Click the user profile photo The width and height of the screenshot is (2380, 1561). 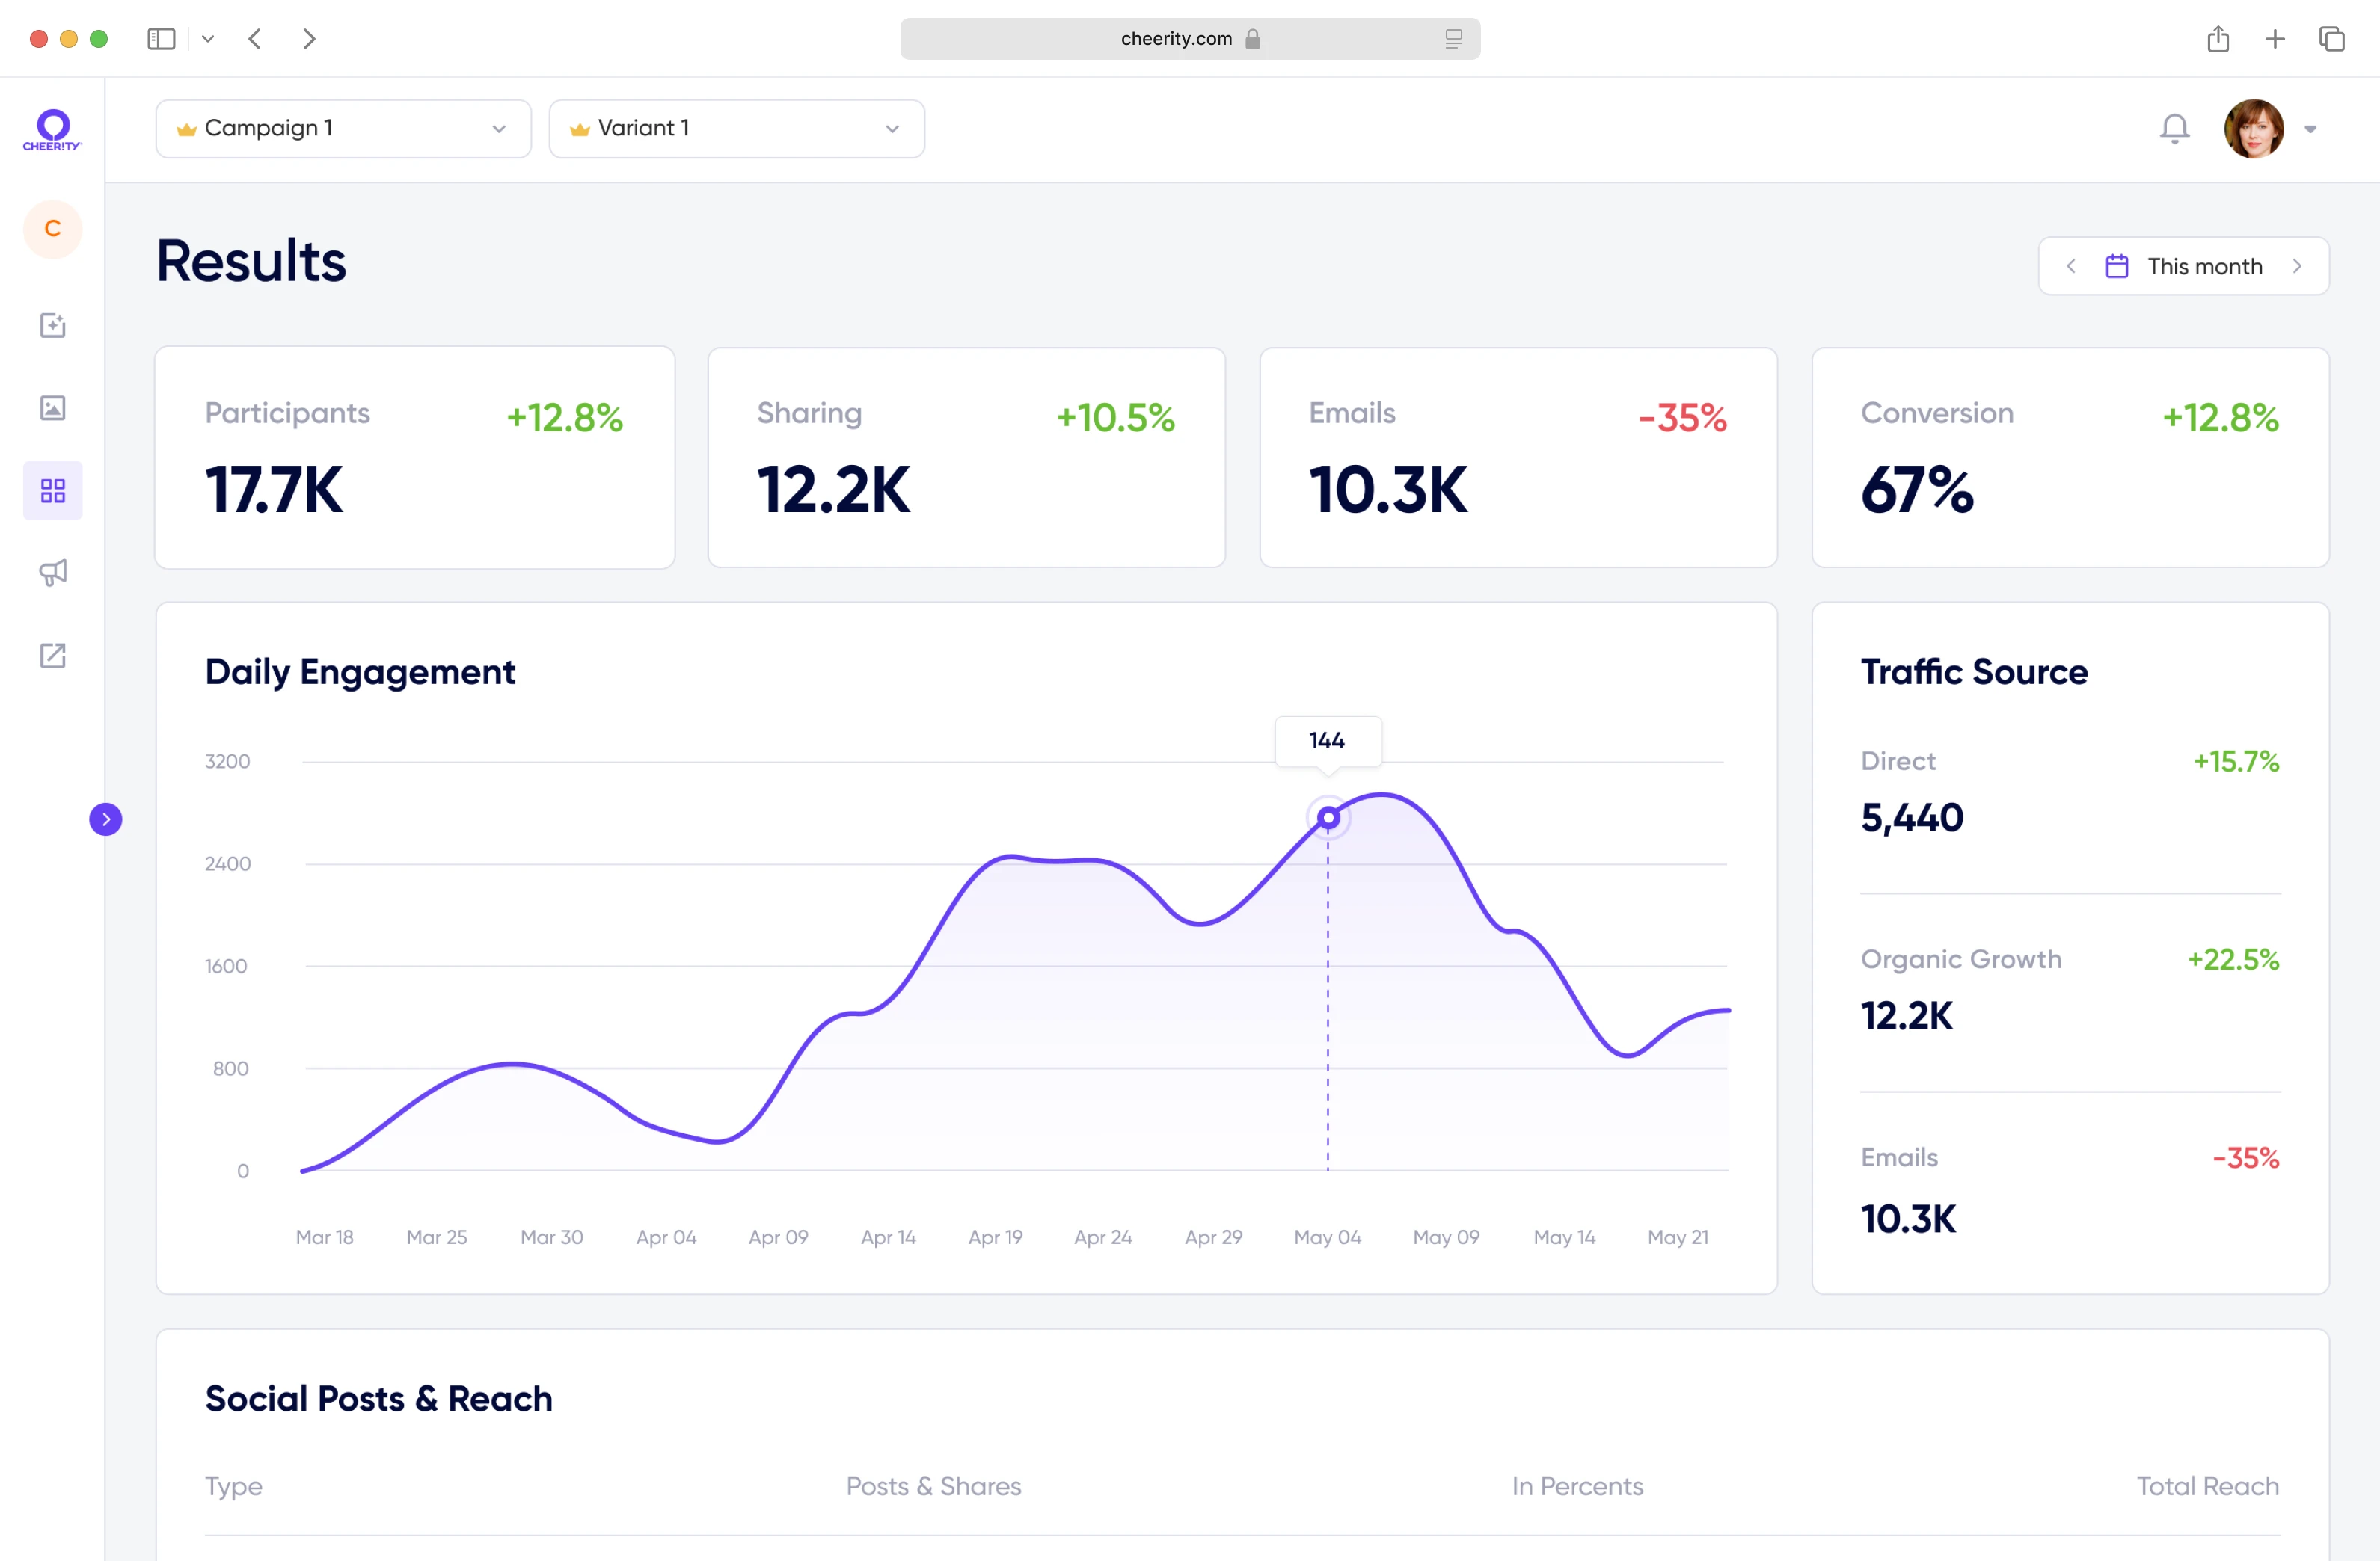pos(2253,129)
